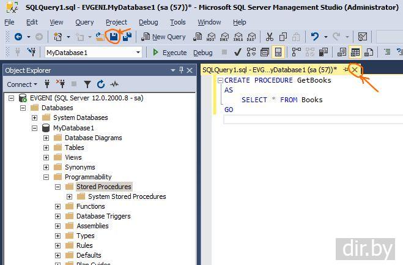Click the Copy toolbar icon
This screenshot has height=265, width=403.
click(283, 37)
